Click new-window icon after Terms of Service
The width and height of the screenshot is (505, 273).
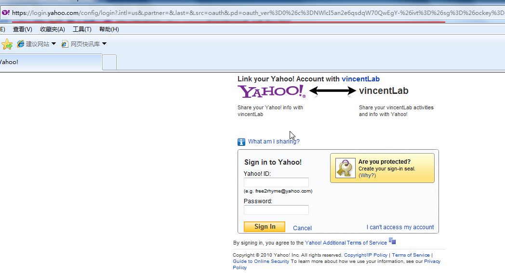click(x=392, y=241)
